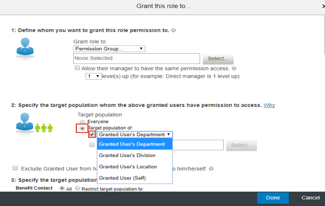Open the Permission Group dropdown
This screenshot has height=206, width=325.
point(109,49)
